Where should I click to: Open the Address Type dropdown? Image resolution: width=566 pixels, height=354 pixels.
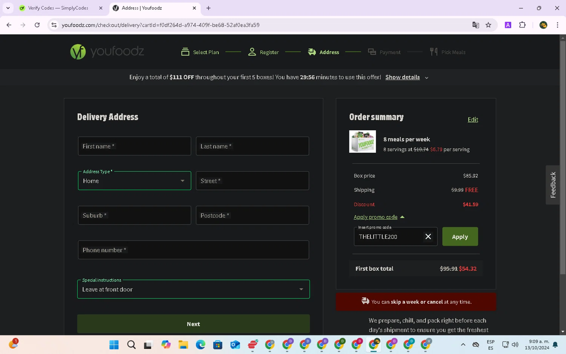point(134,181)
